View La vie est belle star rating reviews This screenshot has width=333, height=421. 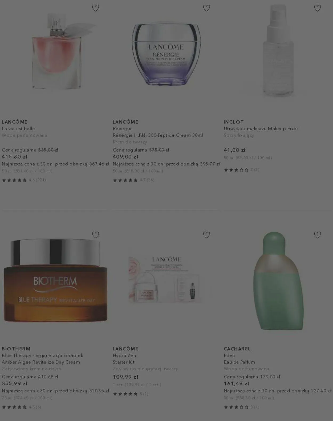point(24,180)
